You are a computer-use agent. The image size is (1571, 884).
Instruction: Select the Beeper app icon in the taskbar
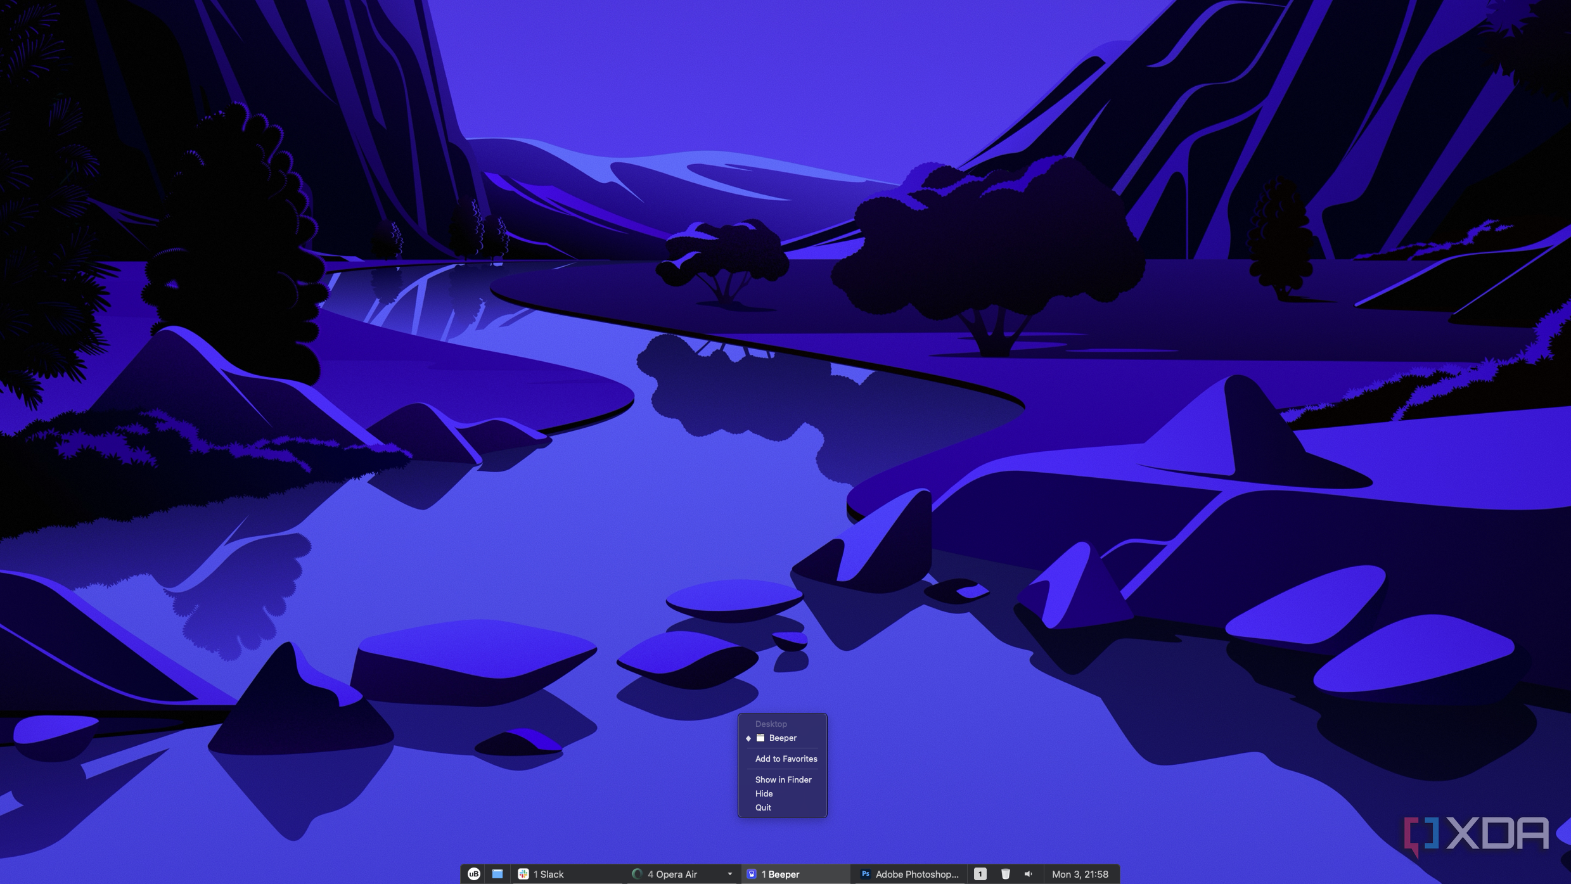[750, 874]
